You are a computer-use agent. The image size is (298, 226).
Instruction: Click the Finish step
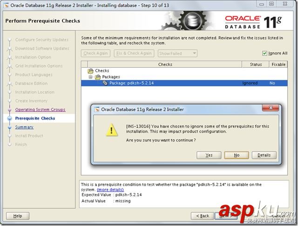(x=21, y=144)
